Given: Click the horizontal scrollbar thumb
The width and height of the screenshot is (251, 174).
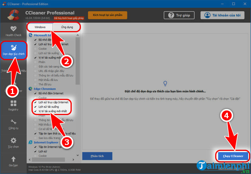Looking at the screenshot, I should tap(48, 159).
